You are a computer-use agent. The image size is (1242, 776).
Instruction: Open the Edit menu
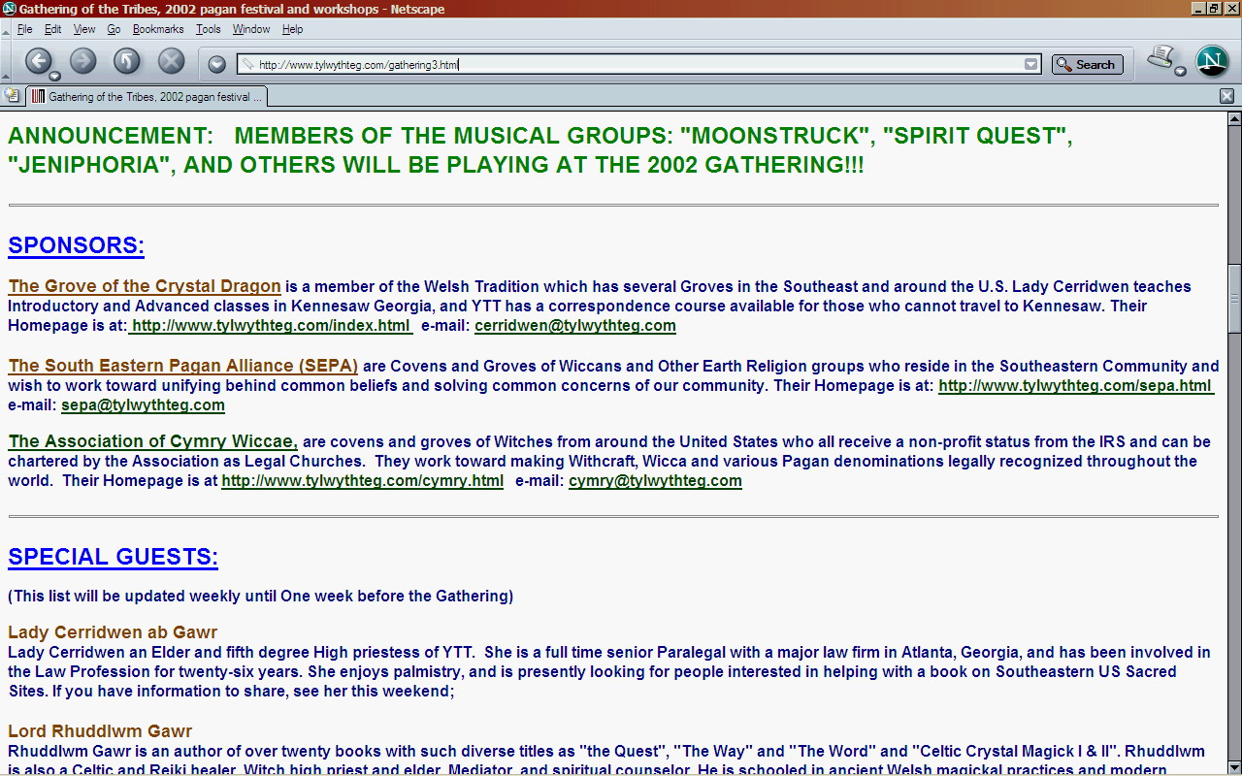pos(53,29)
